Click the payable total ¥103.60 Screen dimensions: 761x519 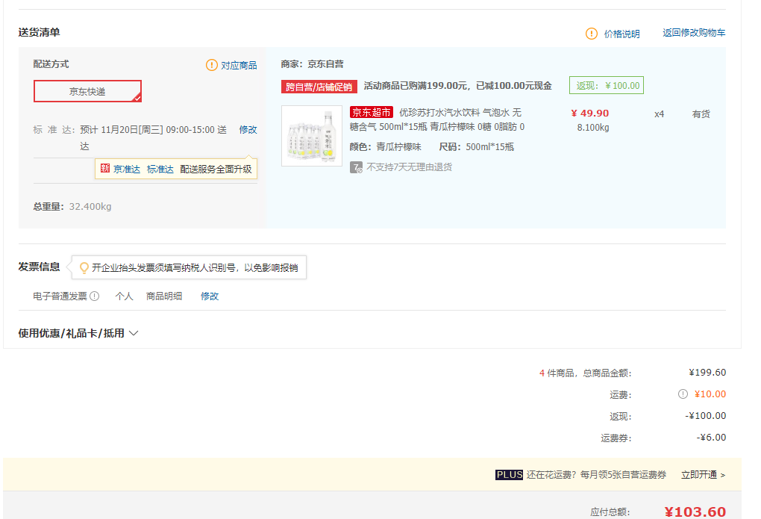point(695,512)
